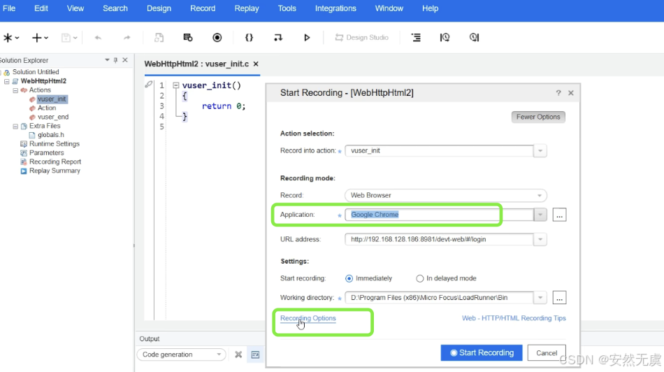Image resolution: width=664 pixels, height=372 pixels.
Task: Select Action in Solution Explorer
Action: coord(47,108)
